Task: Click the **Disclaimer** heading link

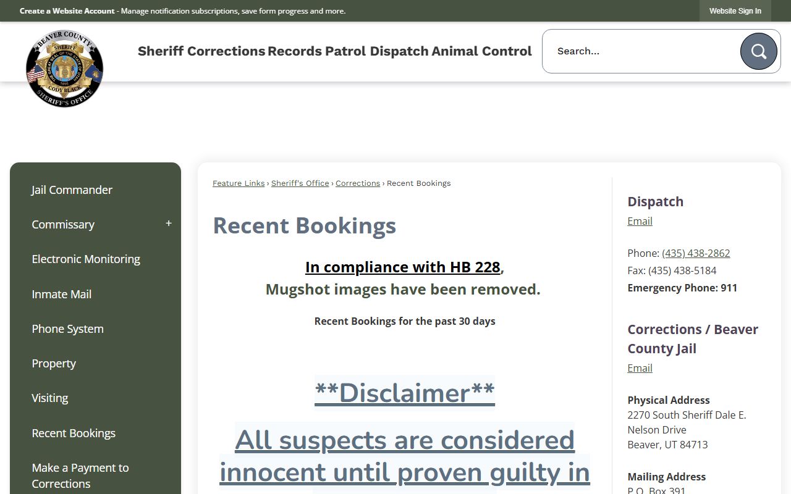Action: click(405, 393)
